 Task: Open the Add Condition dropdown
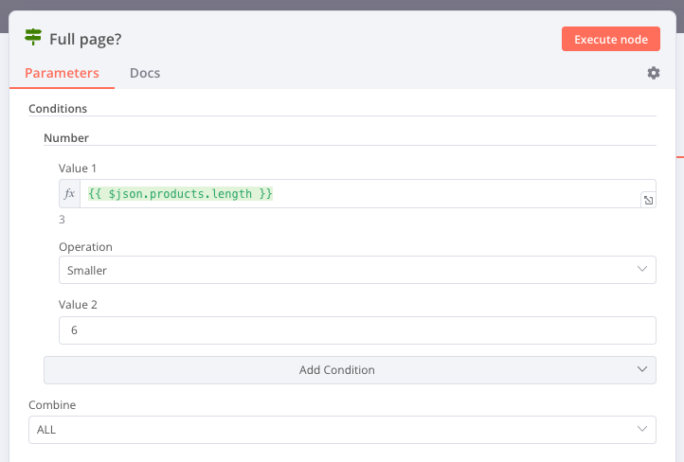(350, 370)
